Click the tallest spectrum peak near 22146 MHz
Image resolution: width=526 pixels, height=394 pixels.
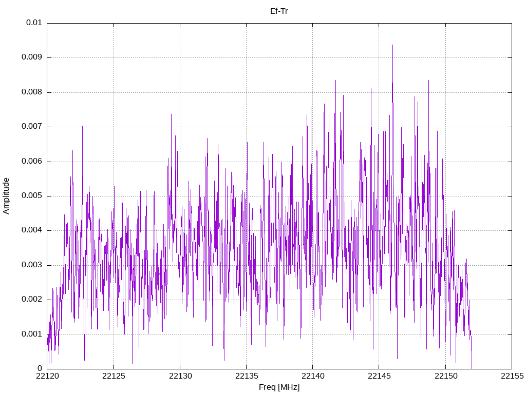pyautogui.click(x=392, y=46)
